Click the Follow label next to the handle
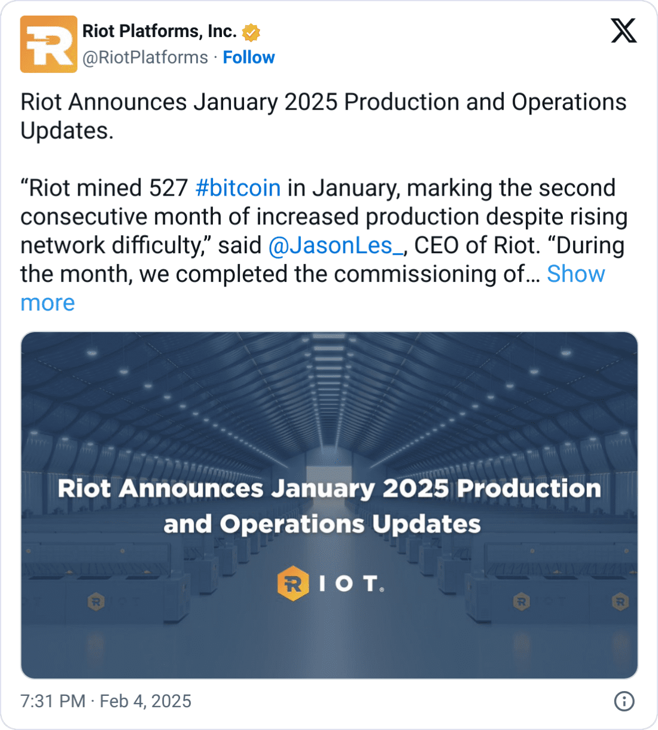The width and height of the screenshot is (658, 730). (249, 57)
